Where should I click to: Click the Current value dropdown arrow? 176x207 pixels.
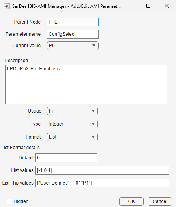[94, 46]
